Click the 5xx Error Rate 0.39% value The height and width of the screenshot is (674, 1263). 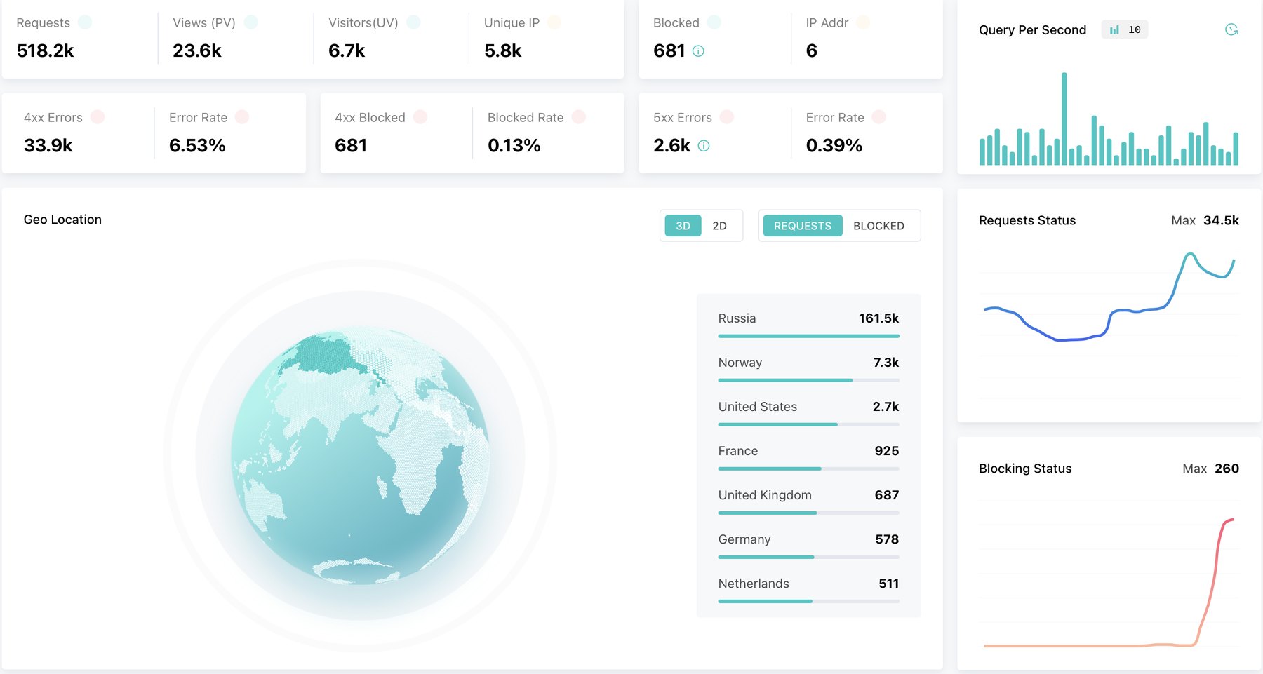834,145
